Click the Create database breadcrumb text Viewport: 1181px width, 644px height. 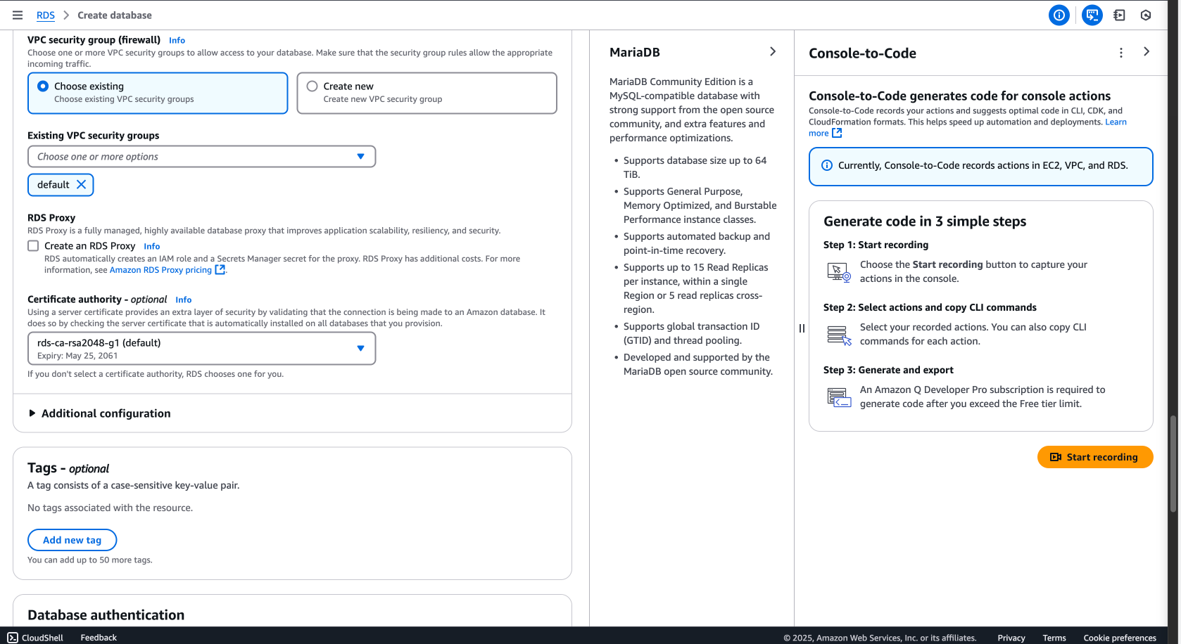tap(115, 15)
